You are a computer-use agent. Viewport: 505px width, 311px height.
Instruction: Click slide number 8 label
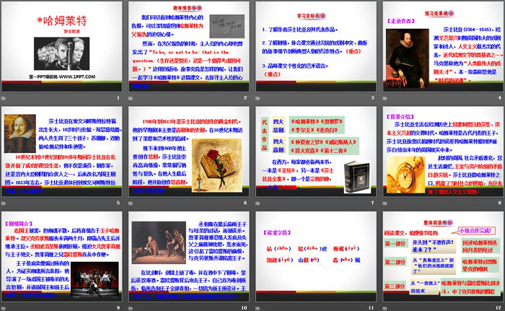coord(500,203)
